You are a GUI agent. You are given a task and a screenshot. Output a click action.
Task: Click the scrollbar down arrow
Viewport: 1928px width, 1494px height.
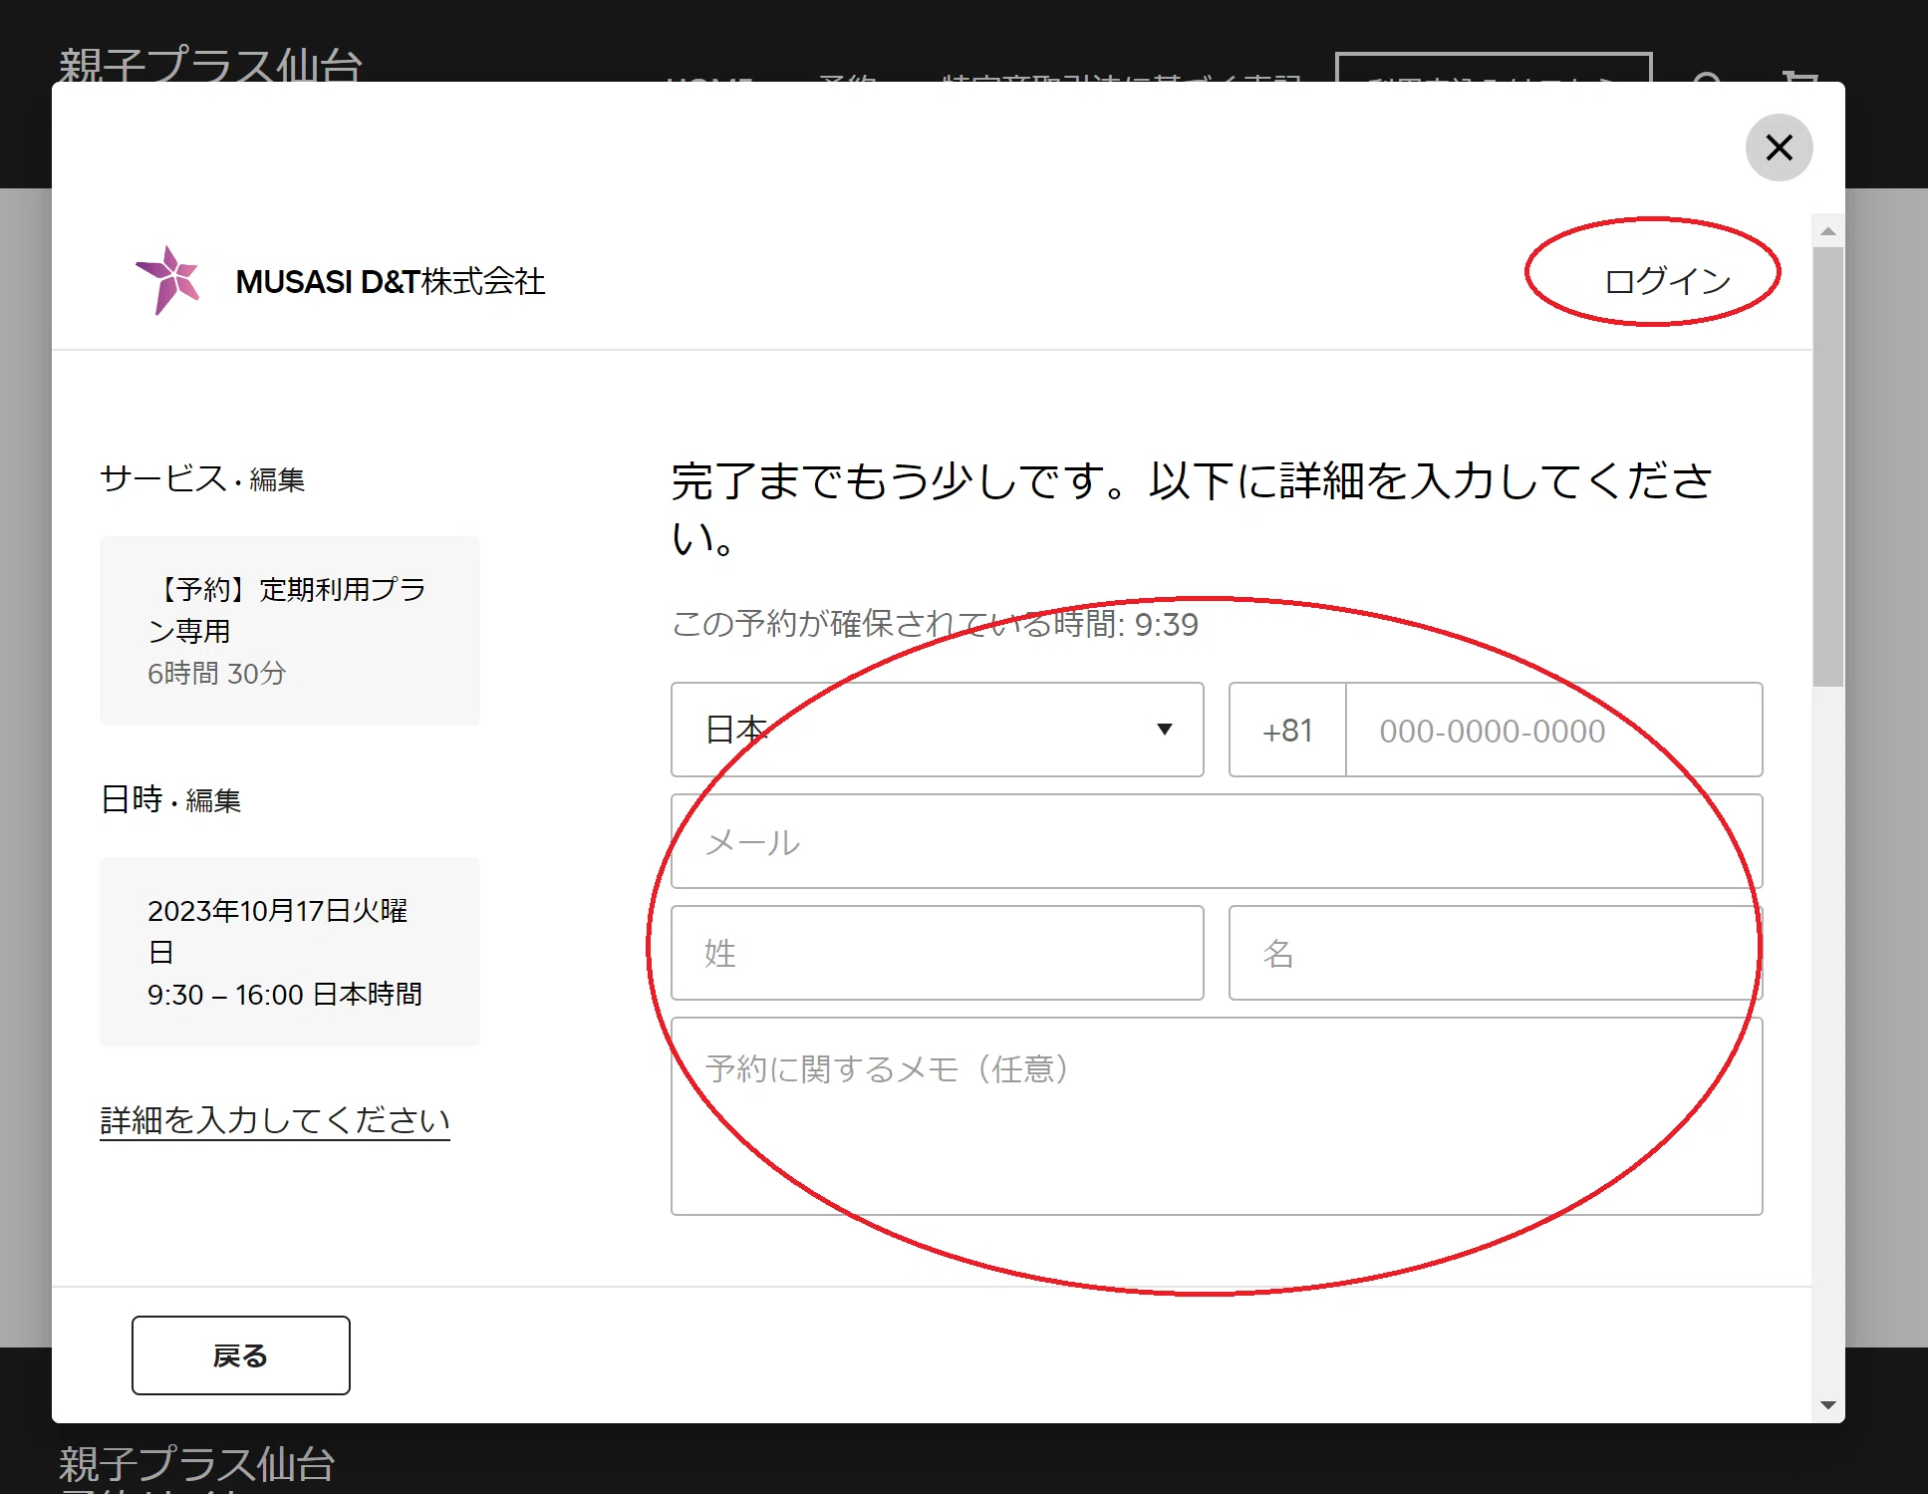[x=1827, y=1405]
